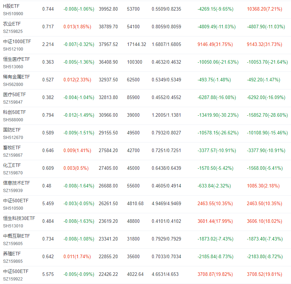Click 恒生科技30ETF profit 3606.10(18.02%)

tap(264, 221)
